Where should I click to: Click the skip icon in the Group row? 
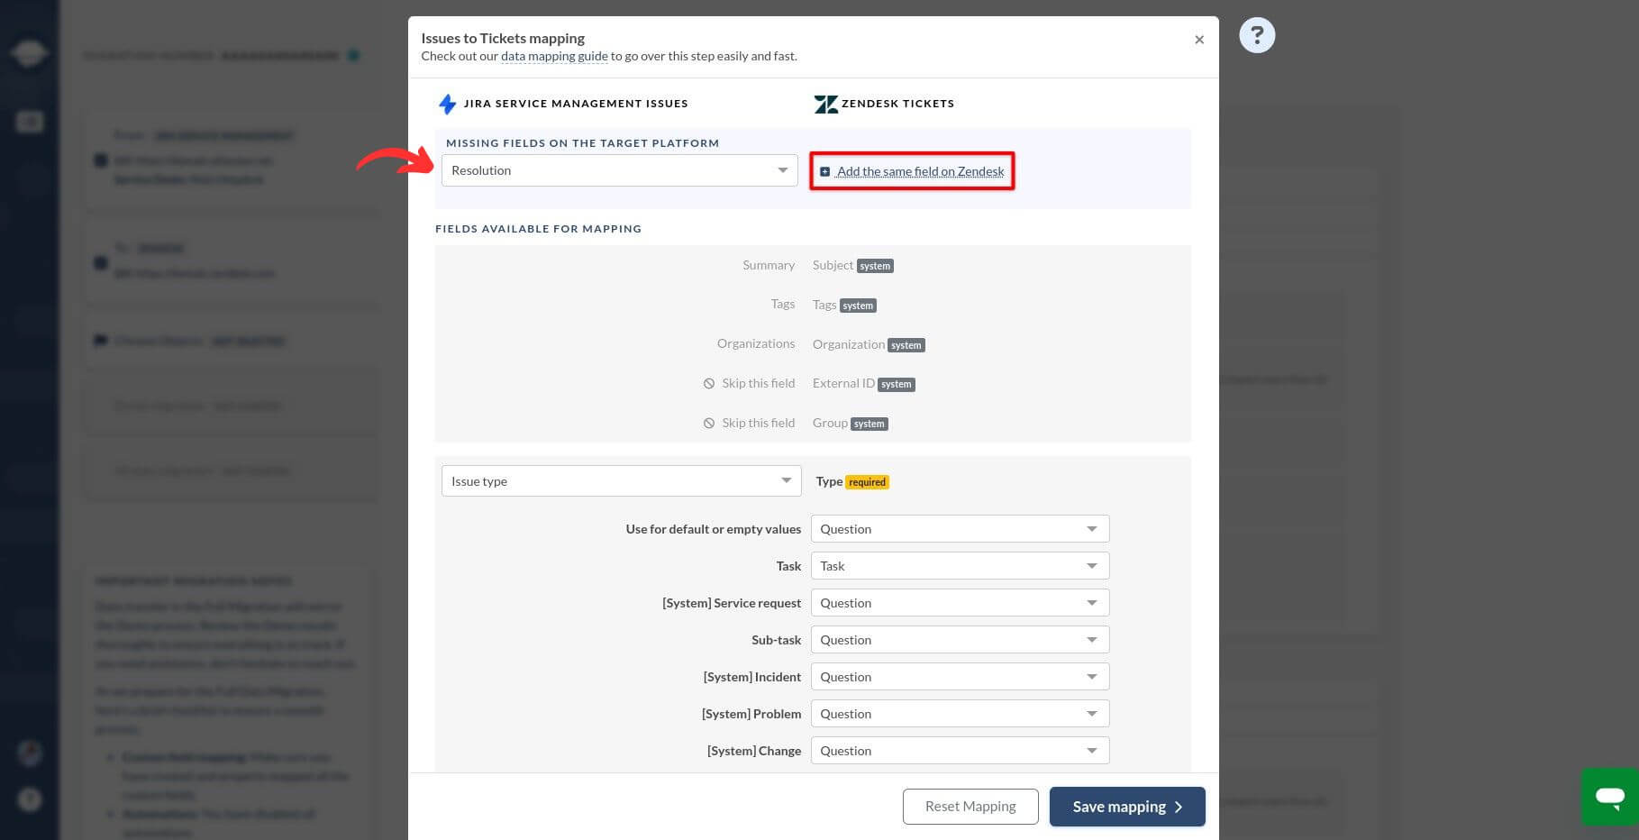709,424
